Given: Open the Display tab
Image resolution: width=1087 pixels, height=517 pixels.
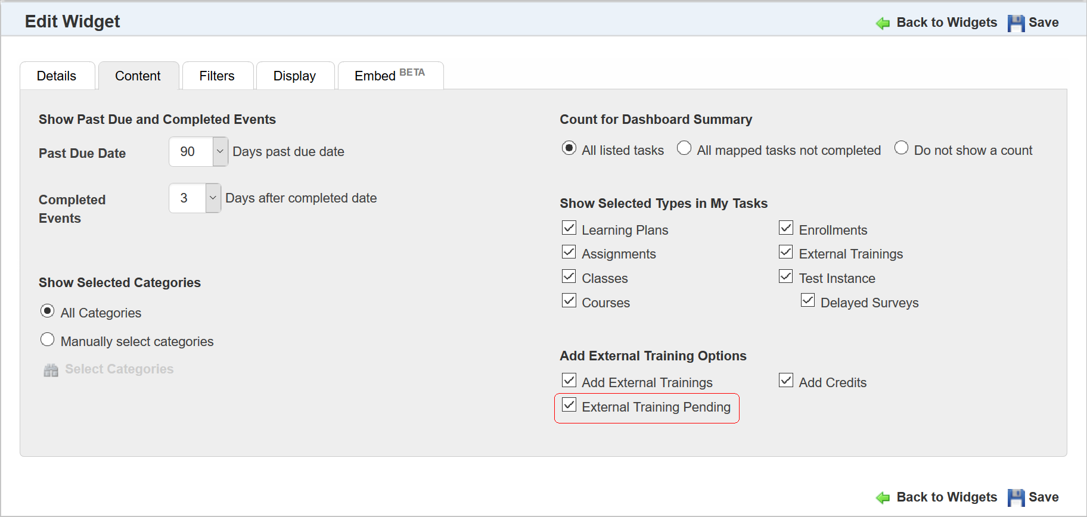Looking at the screenshot, I should [294, 76].
